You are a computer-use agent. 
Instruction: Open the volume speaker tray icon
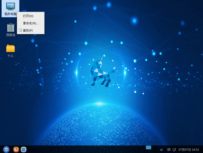(169, 150)
